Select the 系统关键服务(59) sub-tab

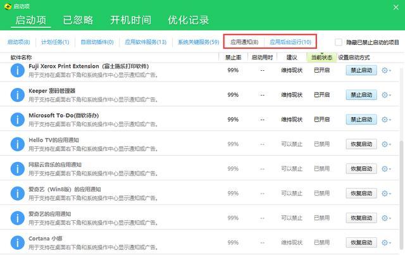click(x=198, y=42)
